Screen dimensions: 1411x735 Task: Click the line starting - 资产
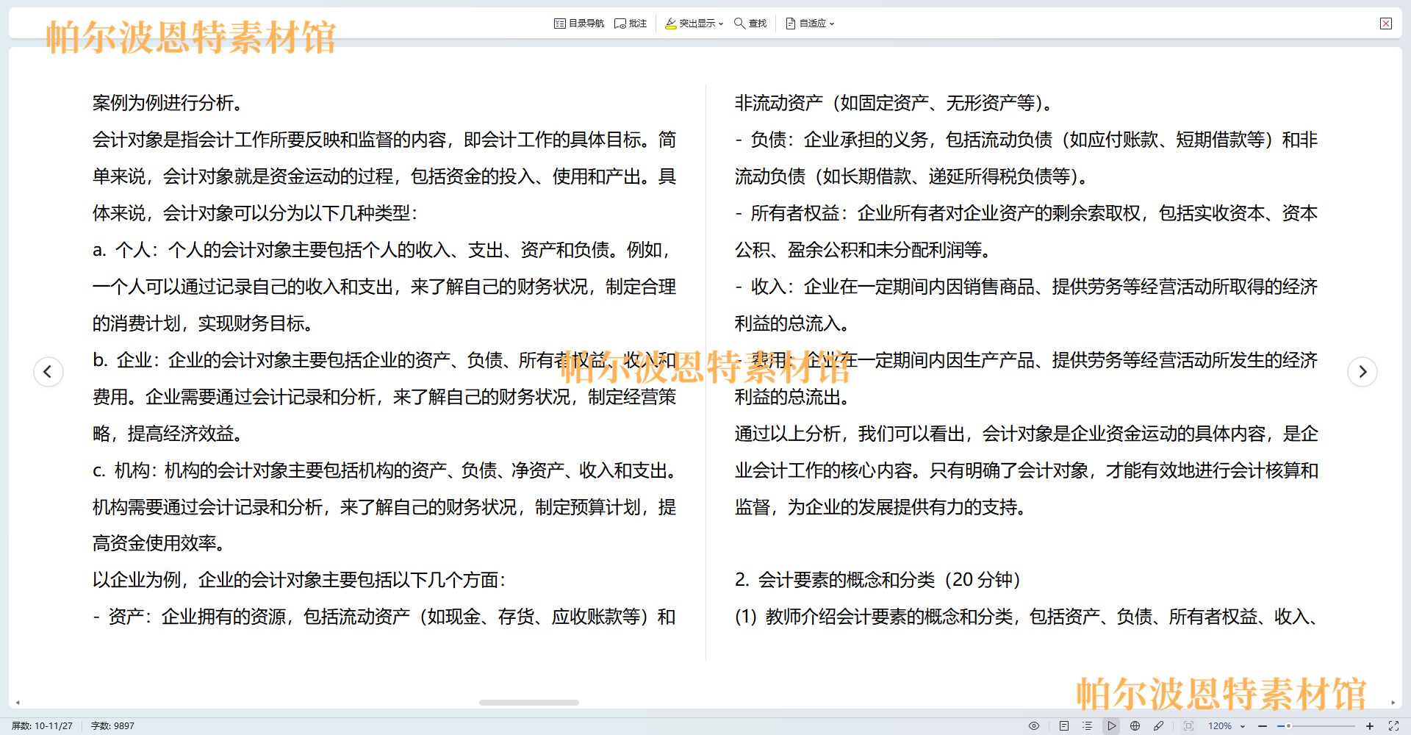pos(384,617)
